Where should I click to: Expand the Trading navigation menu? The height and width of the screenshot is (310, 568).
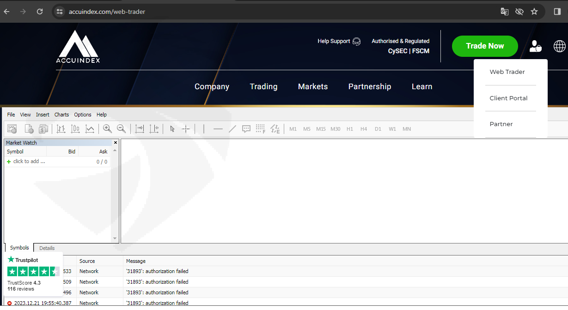[x=263, y=86]
